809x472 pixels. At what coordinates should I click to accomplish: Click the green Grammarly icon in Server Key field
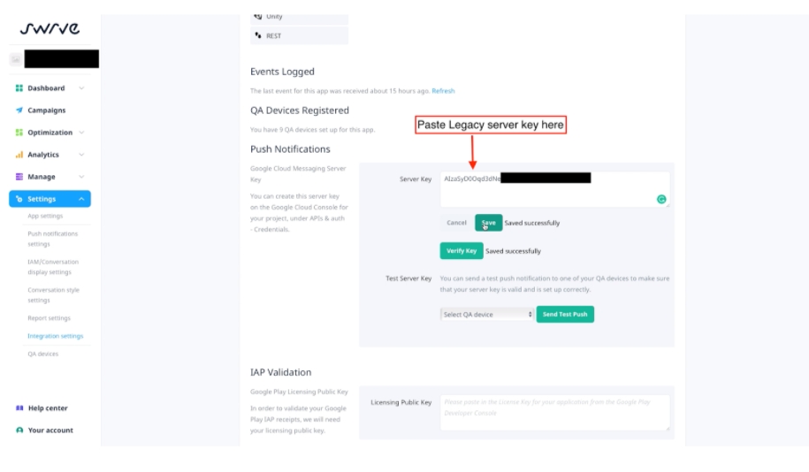coord(661,200)
